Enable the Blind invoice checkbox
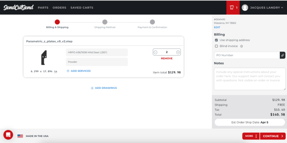This screenshot has width=287, height=143. pos(216,46)
